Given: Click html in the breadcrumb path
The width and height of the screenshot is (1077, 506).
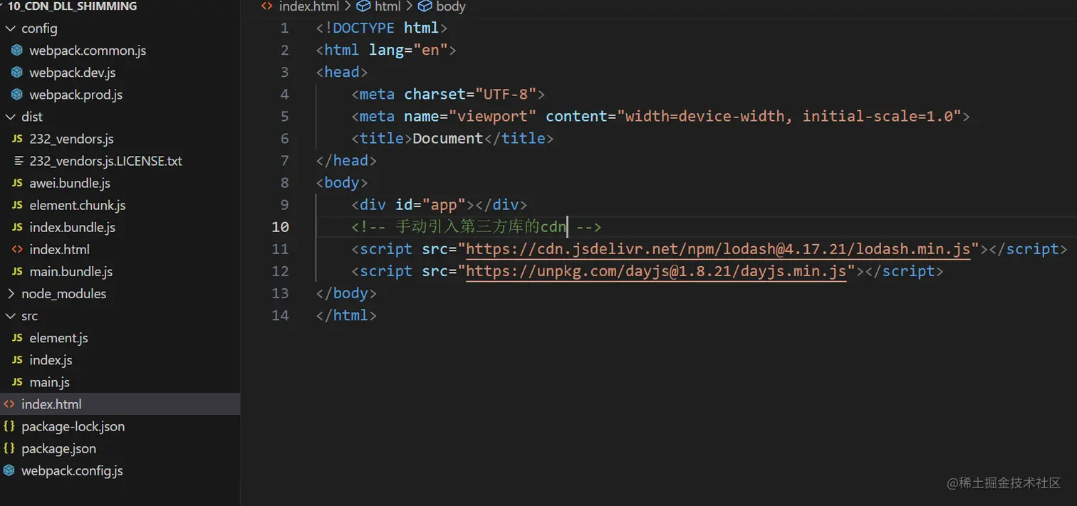Looking at the screenshot, I should (387, 6).
